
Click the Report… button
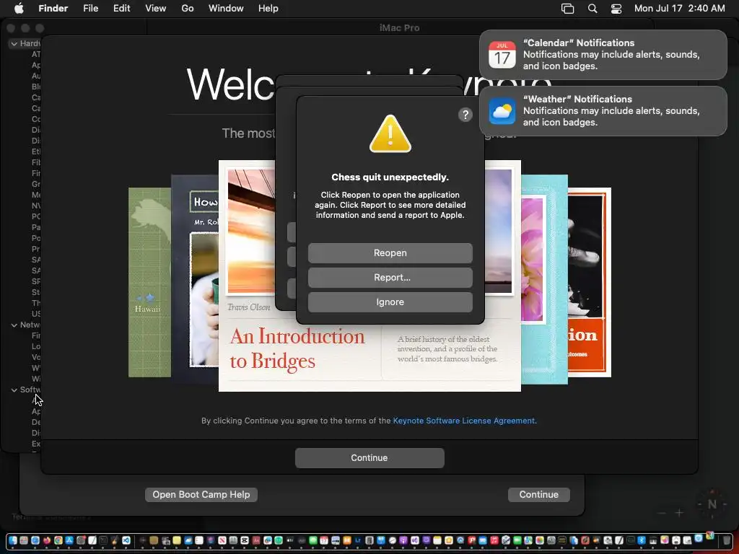point(390,278)
